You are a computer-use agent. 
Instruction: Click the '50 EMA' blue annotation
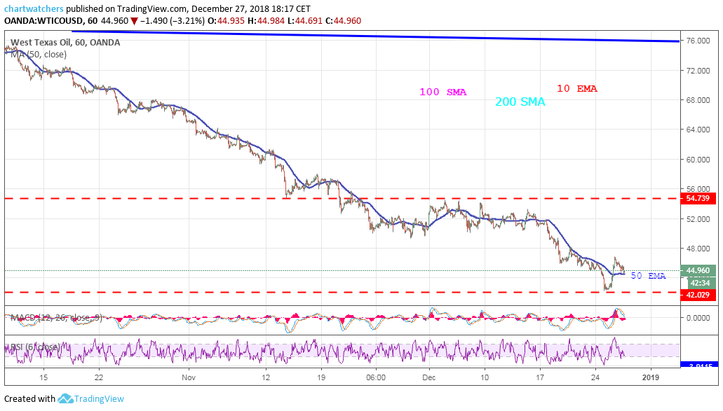(x=648, y=276)
